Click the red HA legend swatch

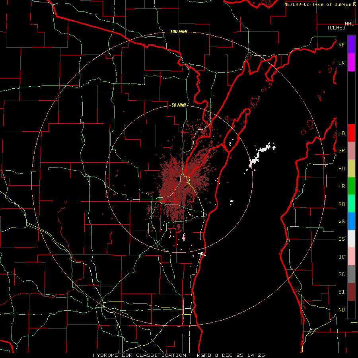tap(351, 133)
